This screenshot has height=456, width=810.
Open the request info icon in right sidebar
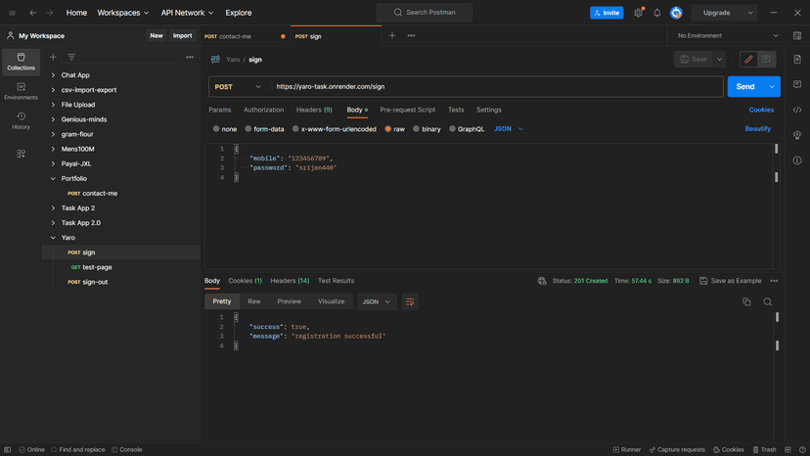797,160
